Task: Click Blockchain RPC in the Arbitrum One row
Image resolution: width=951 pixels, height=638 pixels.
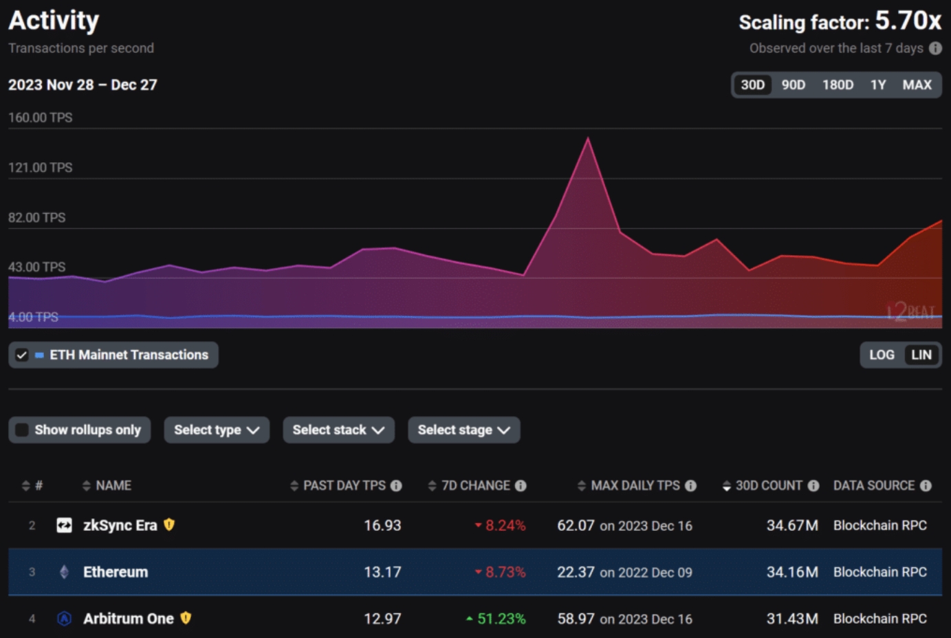Action: click(880, 619)
